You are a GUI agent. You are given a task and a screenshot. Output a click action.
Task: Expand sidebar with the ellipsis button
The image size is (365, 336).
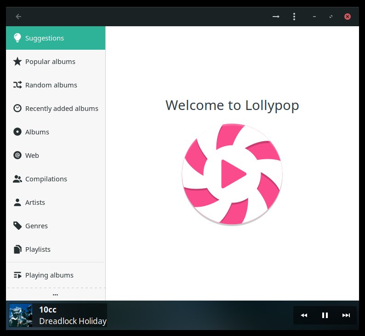pos(55,295)
